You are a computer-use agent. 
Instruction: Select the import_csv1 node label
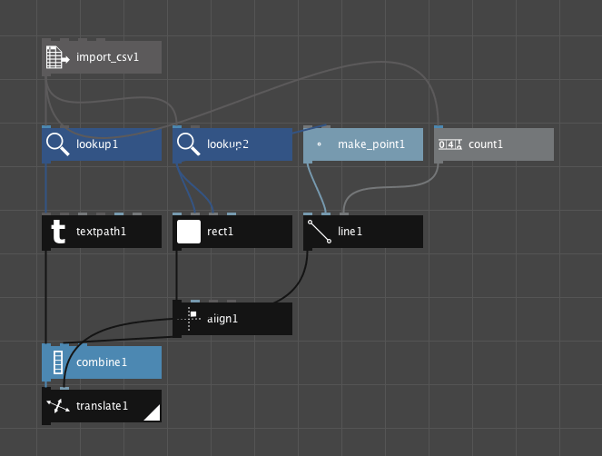(107, 57)
